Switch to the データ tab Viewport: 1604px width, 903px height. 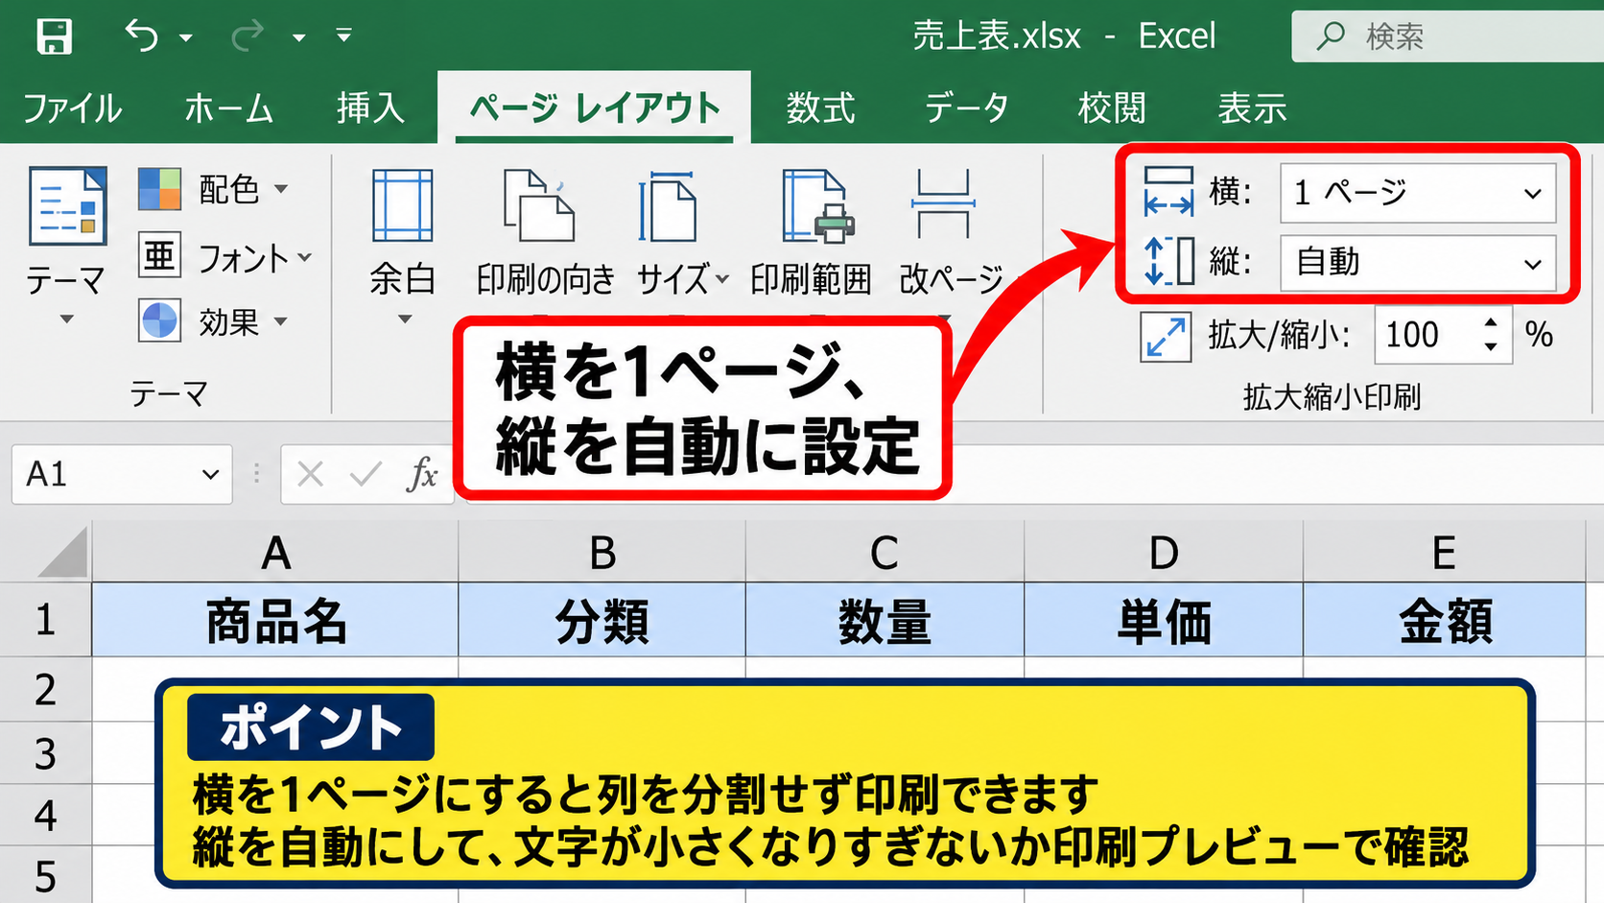[966, 107]
